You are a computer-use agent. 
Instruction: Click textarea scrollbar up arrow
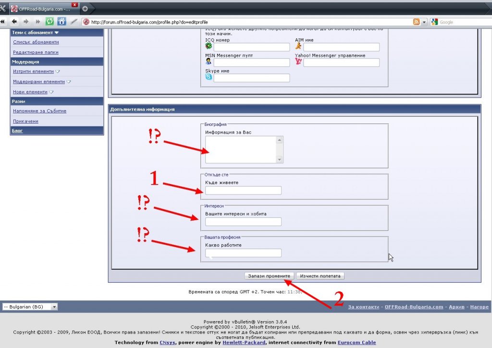[x=280, y=140]
